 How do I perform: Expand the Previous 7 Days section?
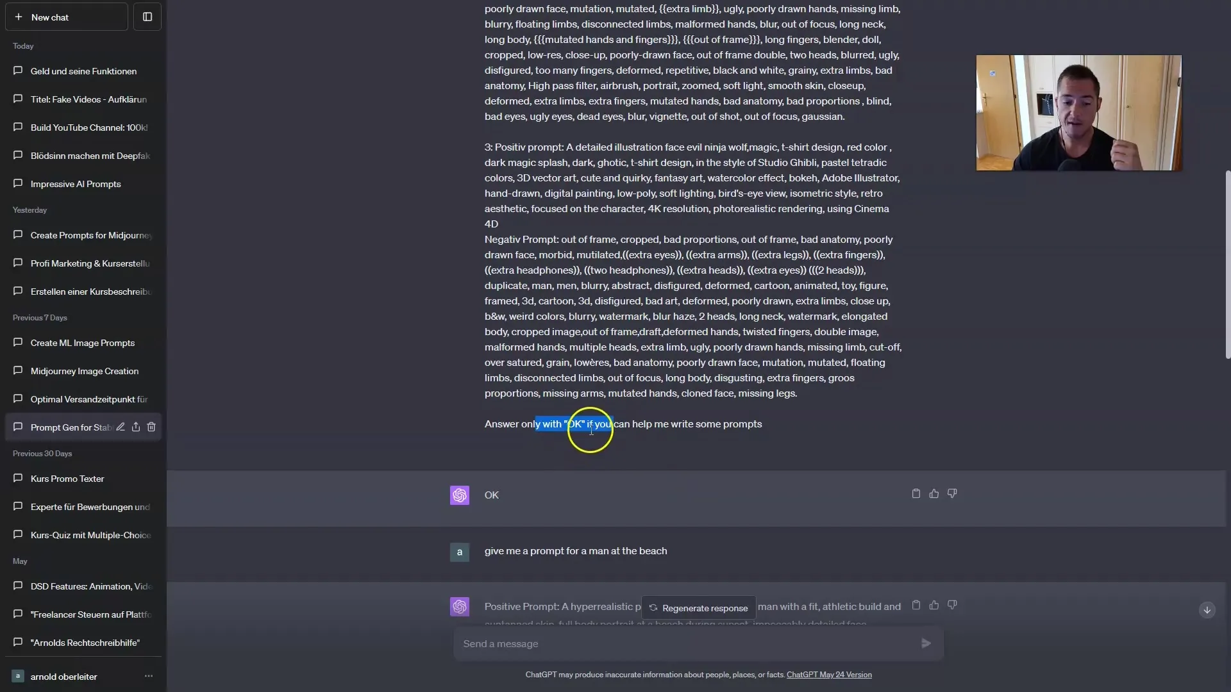(x=40, y=317)
